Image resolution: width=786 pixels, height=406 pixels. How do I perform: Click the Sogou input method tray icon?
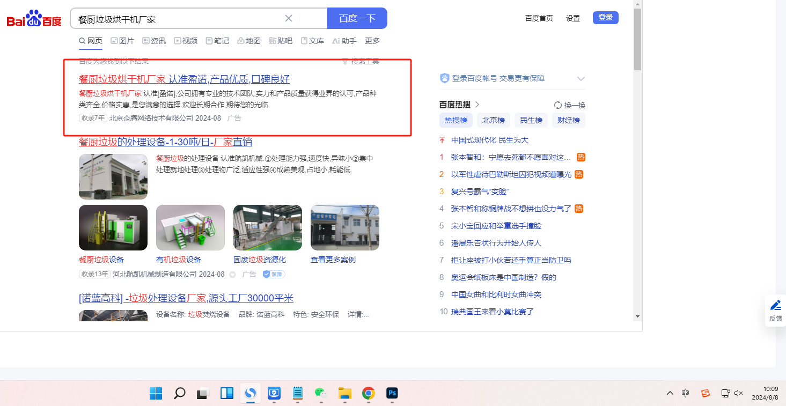click(x=706, y=393)
